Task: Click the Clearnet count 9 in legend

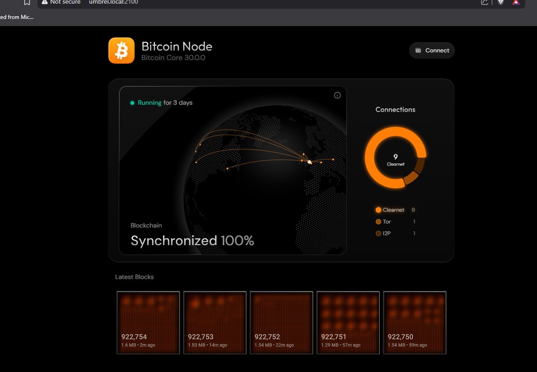Action: [x=413, y=210]
